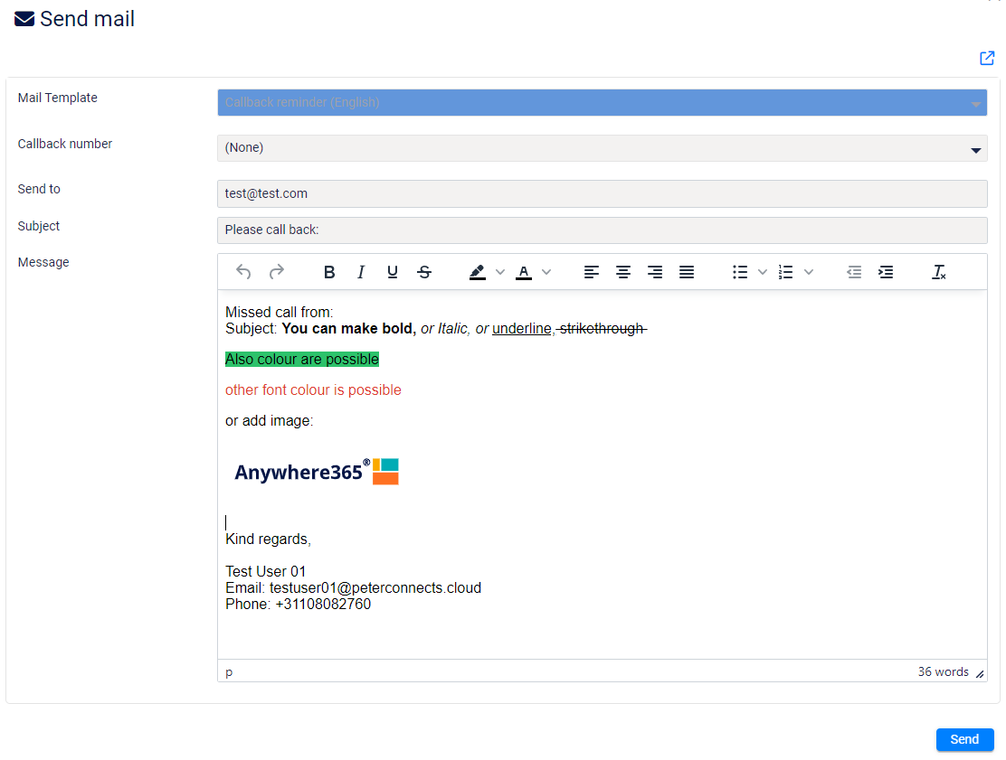Open the background colour dropdown arrow
The image size is (1006, 760).
click(500, 272)
